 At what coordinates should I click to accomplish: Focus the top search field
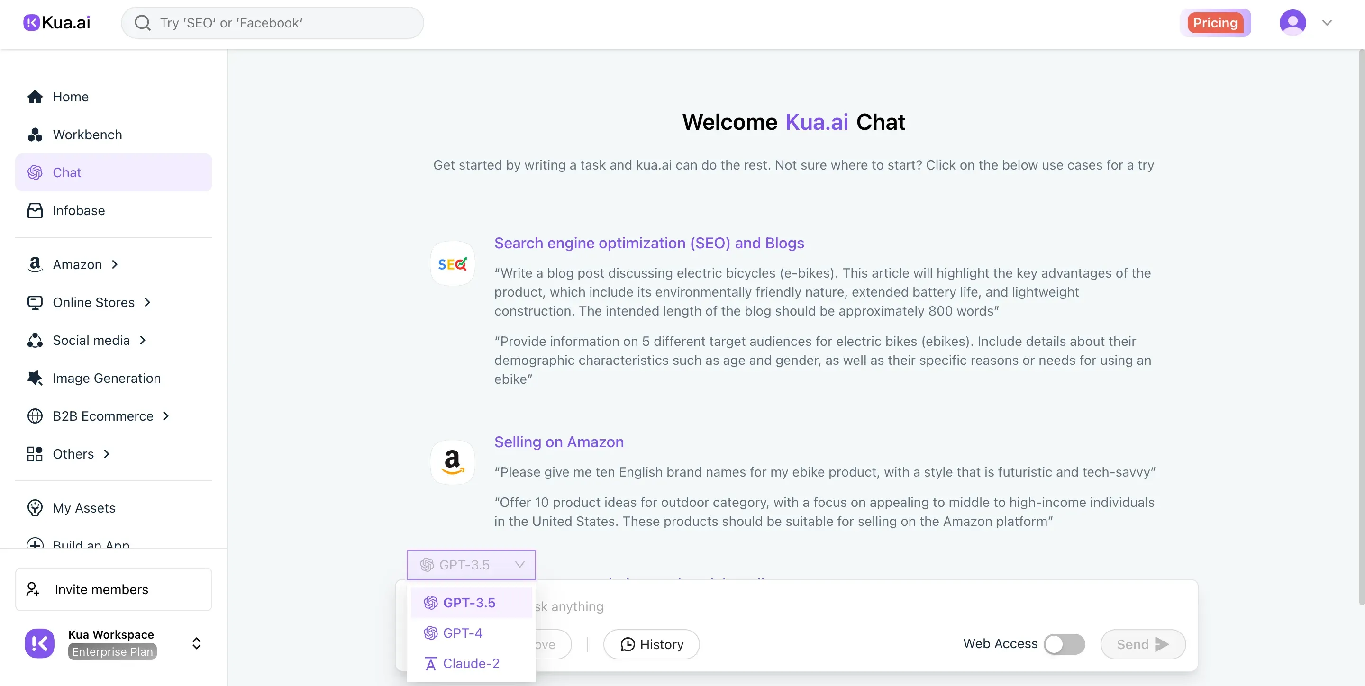click(273, 22)
